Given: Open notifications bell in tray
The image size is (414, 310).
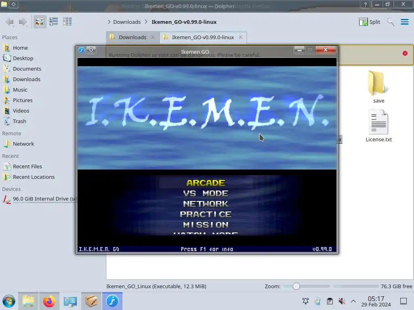Looking at the screenshot, I should point(306,301).
